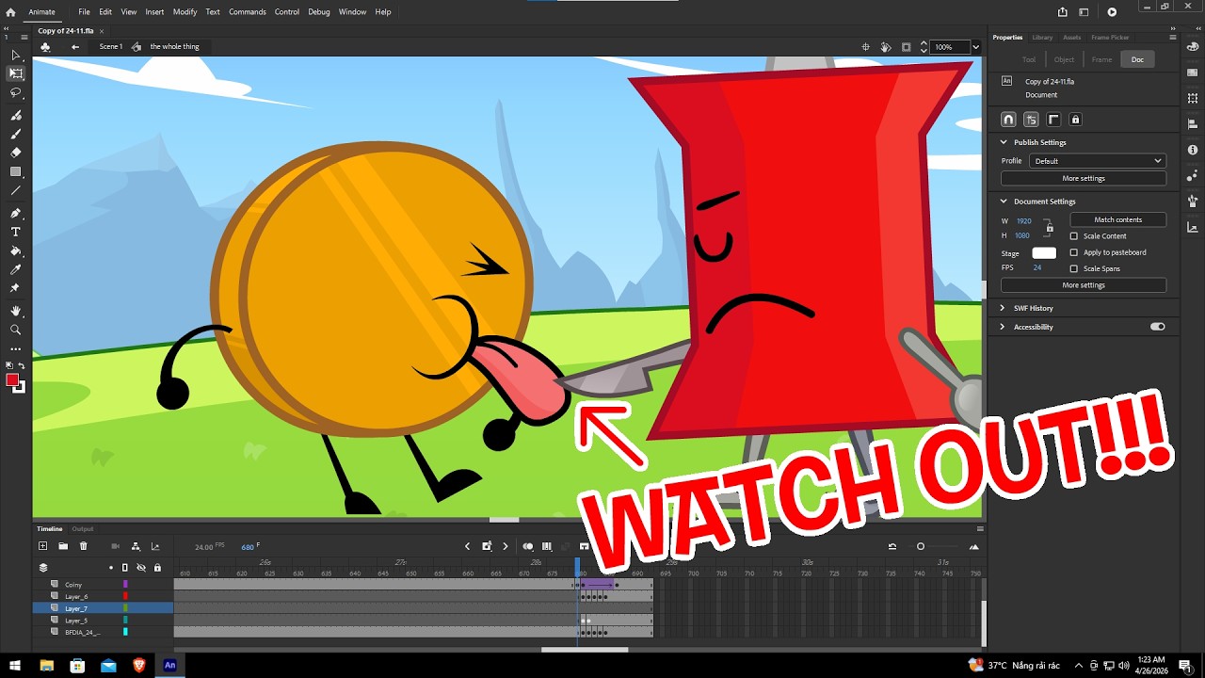Collapse the Publish Settings section
This screenshot has width=1205, height=678.
click(x=1004, y=142)
